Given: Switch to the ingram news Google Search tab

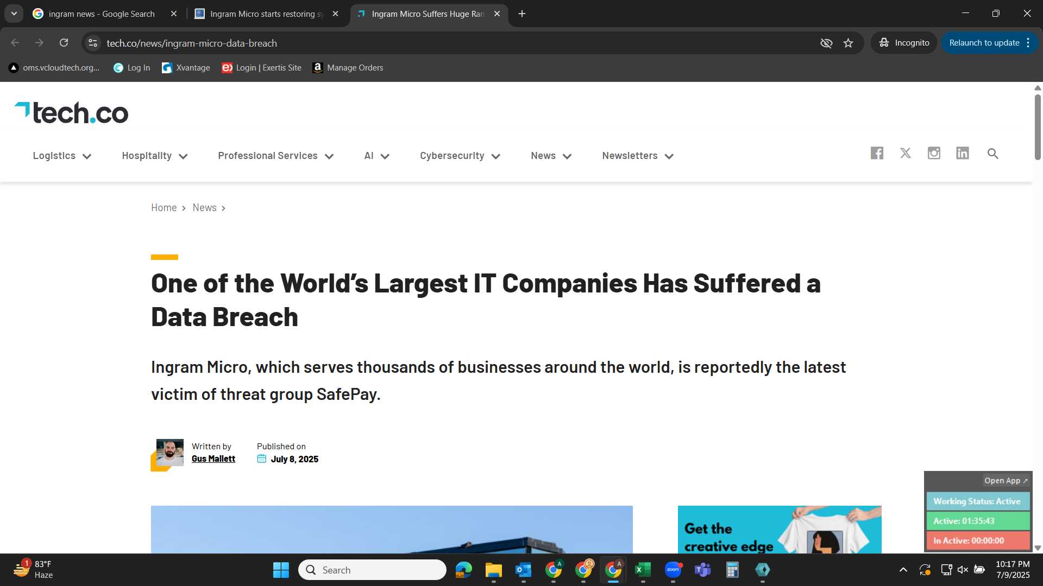Looking at the screenshot, I should [102, 14].
